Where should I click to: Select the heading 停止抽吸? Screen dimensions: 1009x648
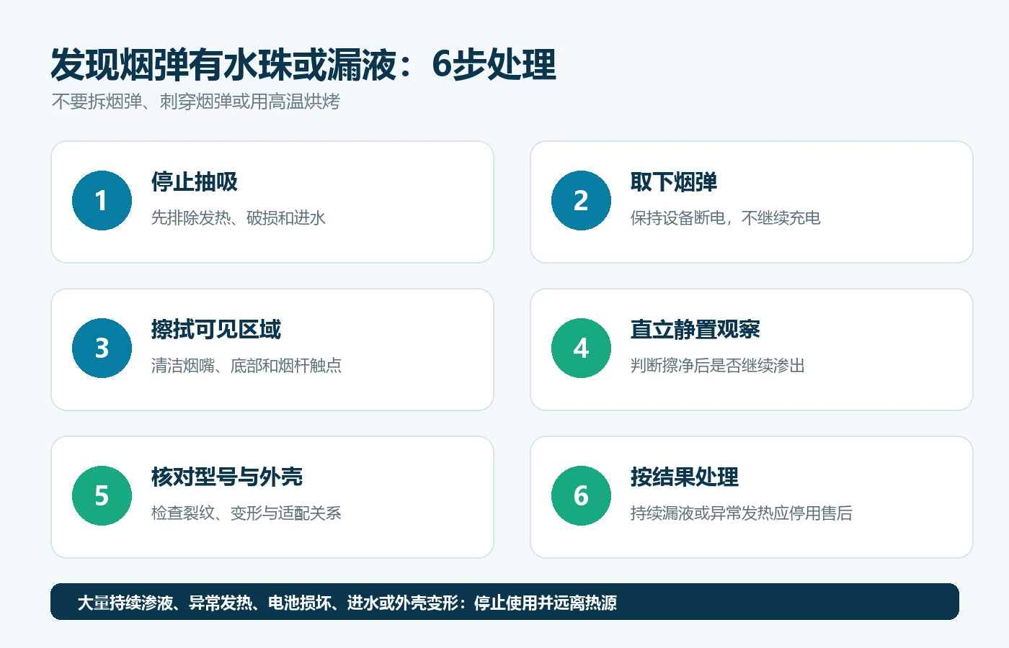point(194,181)
